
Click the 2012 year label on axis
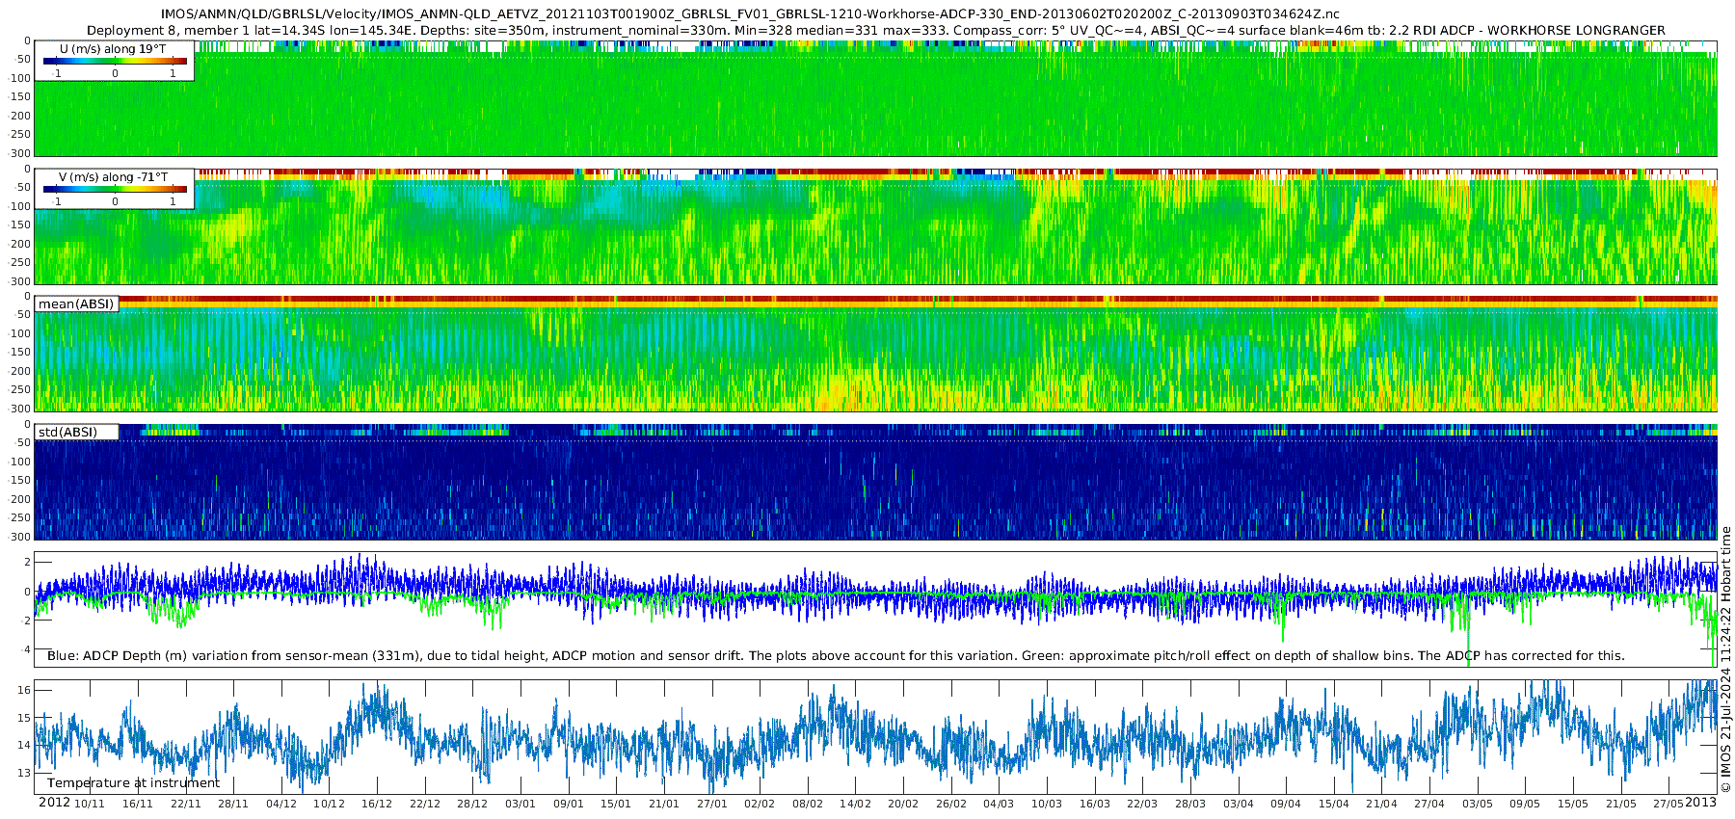(54, 803)
